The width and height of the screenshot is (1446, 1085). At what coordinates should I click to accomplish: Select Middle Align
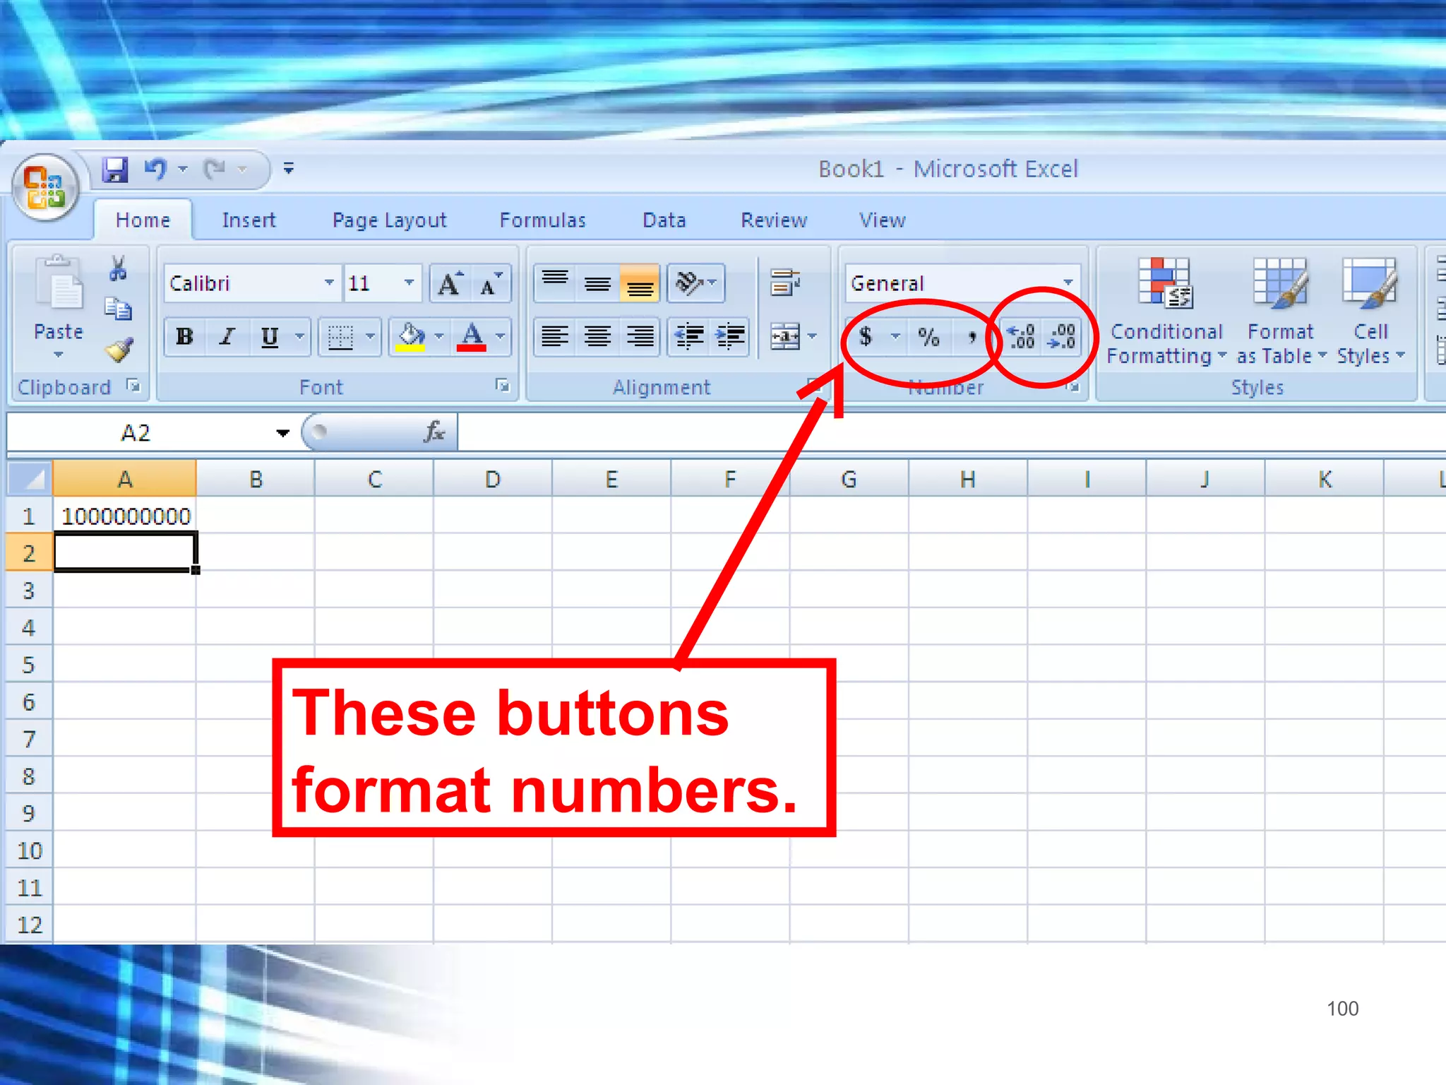tap(597, 283)
